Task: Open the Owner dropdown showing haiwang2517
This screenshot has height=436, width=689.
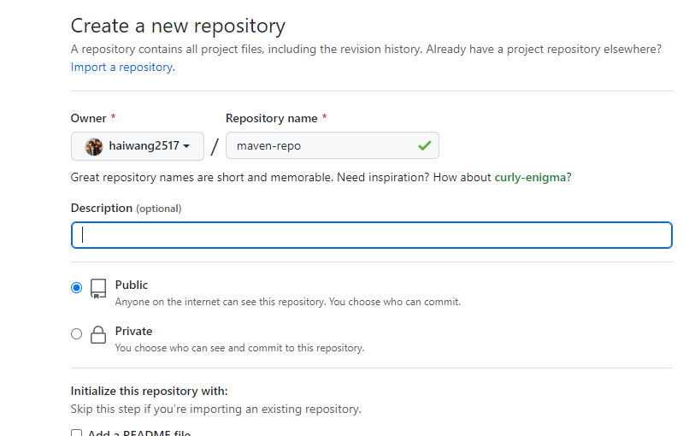Action: pyautogui.click(x=137, y=146)
